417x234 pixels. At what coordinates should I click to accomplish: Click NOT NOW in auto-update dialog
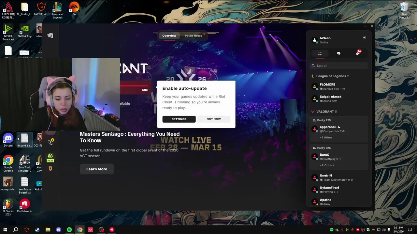(x=214, y=119)
